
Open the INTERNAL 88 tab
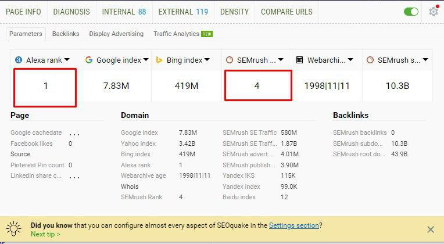[x=124, y=12]
